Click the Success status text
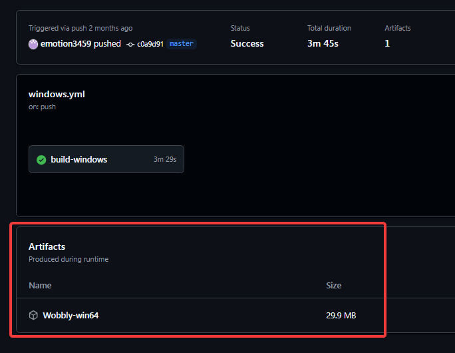 pos(247,44)
